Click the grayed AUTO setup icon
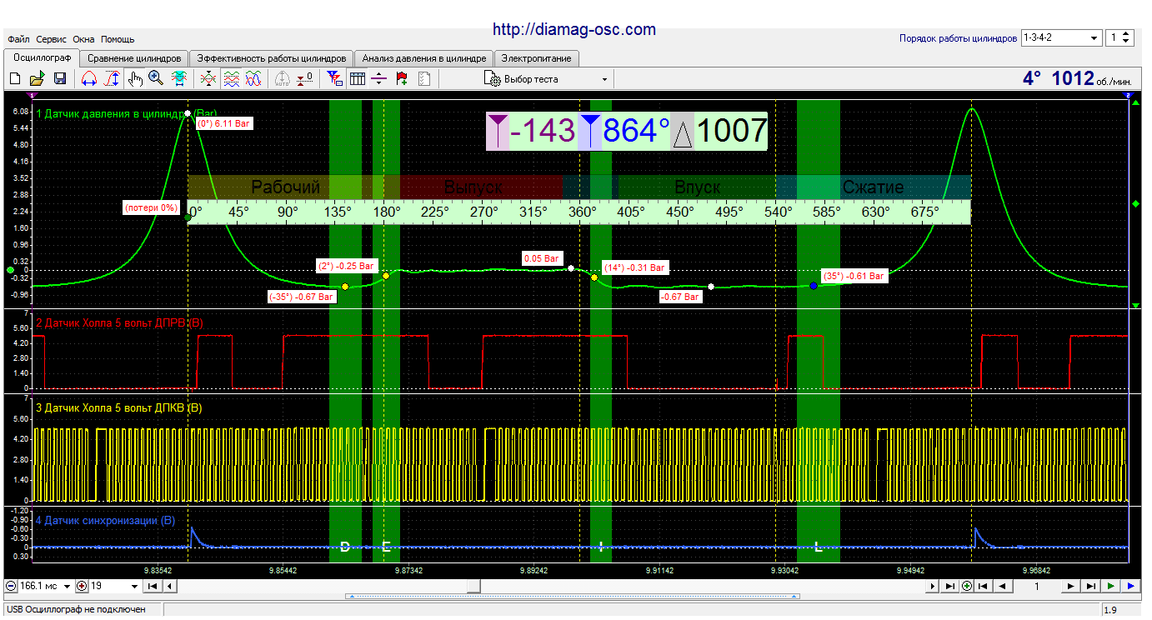This screenshot has width=1152, height=620. pos(282,79)
